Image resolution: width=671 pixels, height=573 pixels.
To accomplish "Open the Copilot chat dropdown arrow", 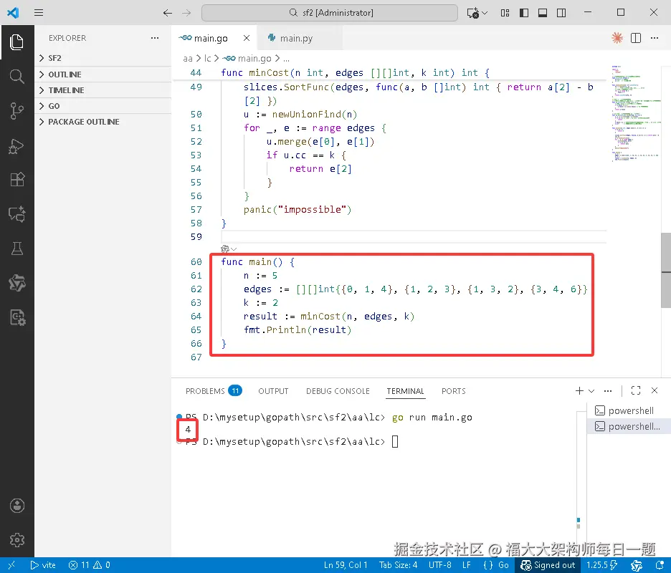I will point(485,13).
